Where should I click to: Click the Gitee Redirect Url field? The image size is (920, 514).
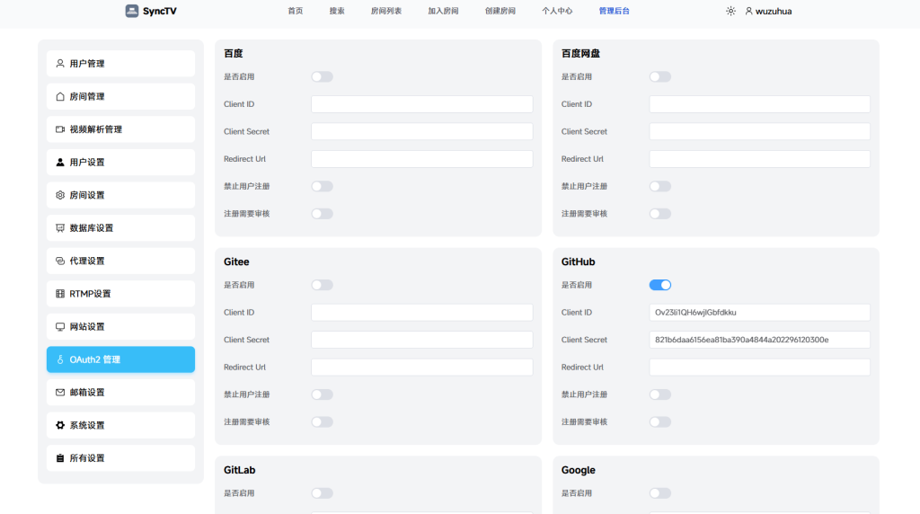422,368
